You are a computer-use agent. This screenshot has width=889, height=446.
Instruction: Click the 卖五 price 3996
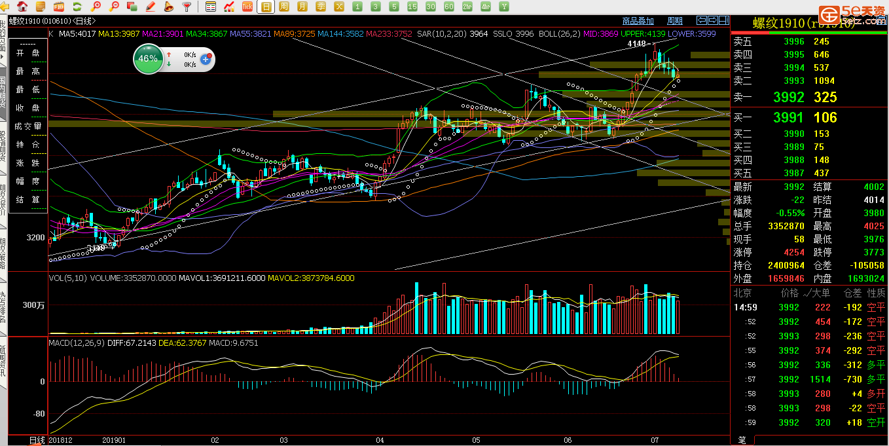[793, 41]
